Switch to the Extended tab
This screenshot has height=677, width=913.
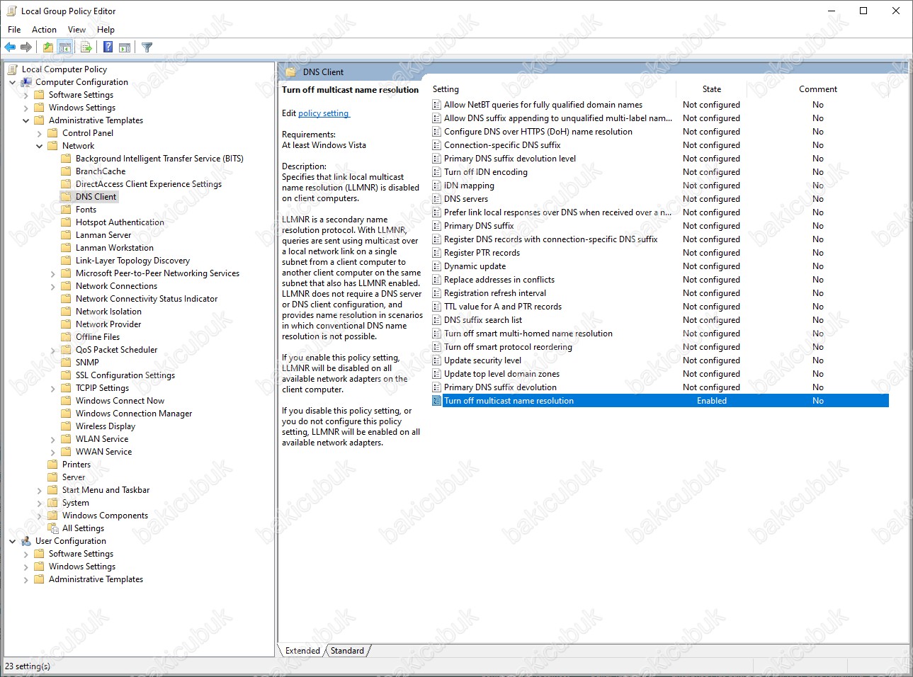[302, 651]
